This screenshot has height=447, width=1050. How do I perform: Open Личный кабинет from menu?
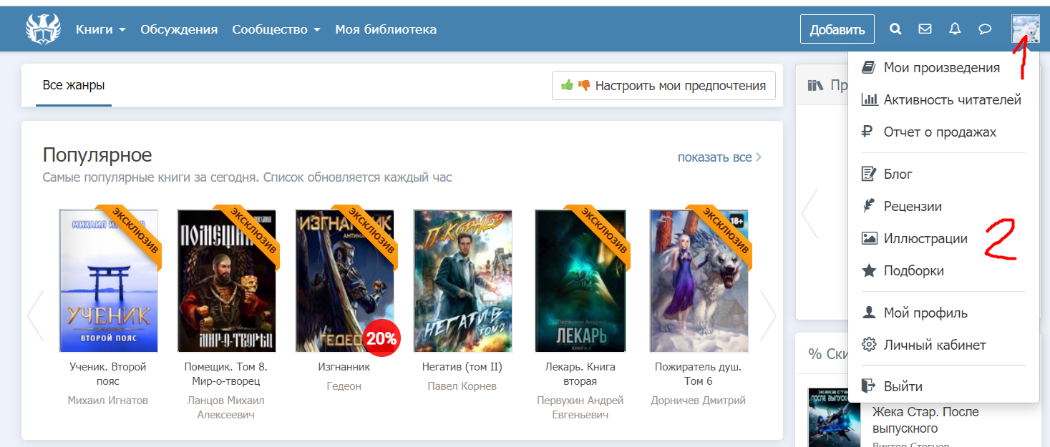[934, 345]
